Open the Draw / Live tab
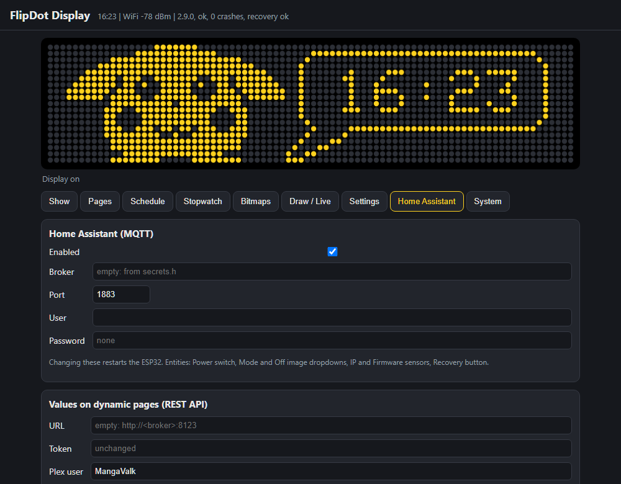 pos(310,202)
